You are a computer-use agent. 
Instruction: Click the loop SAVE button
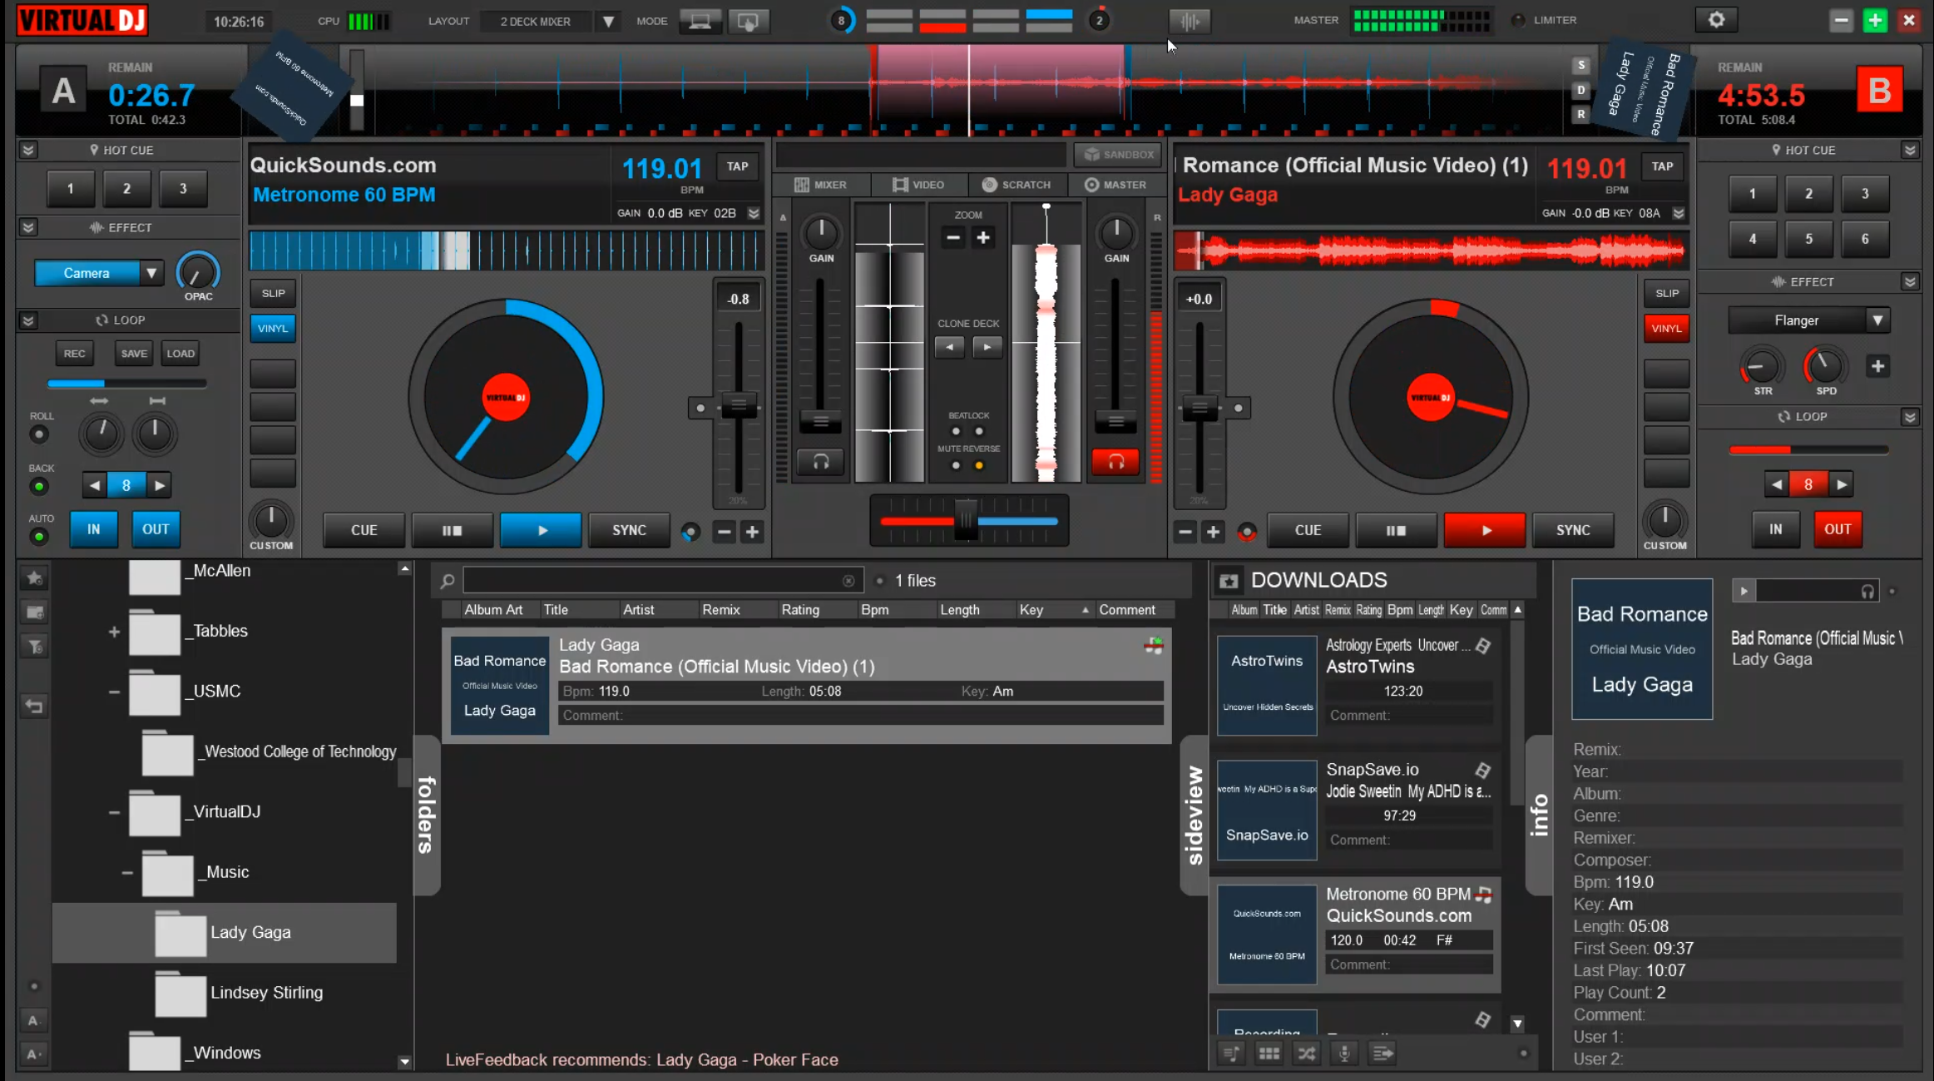[x=133, y=354]
